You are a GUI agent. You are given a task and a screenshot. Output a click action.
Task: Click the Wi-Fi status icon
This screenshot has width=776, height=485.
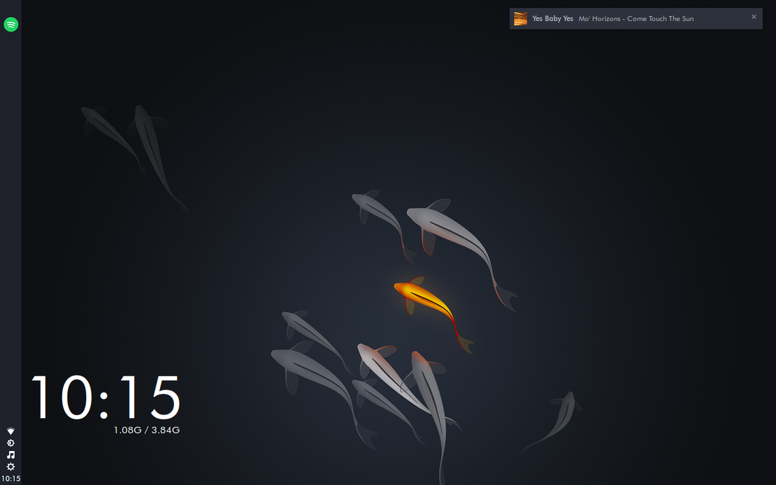pyautogui.click(x=10, y=431)
